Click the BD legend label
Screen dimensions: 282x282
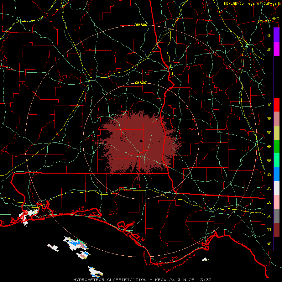[x=269, y=133]
